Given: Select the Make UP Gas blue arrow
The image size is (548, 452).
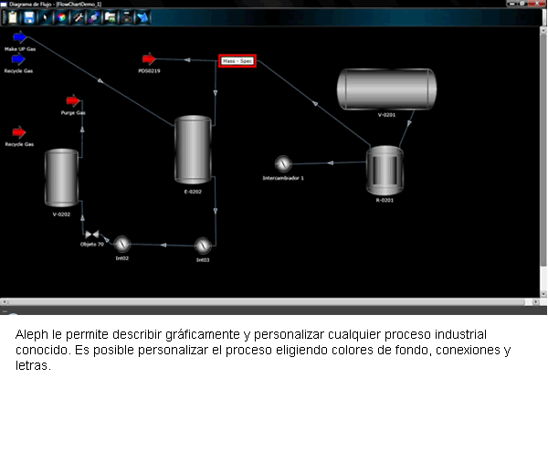Looking at the screenshot, I should pyautogui.click(x=19, y=37).
